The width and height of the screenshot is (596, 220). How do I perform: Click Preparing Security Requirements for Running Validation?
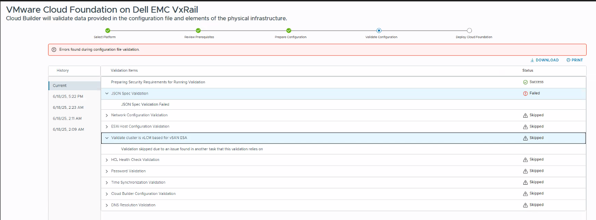(x=158, y=82)
